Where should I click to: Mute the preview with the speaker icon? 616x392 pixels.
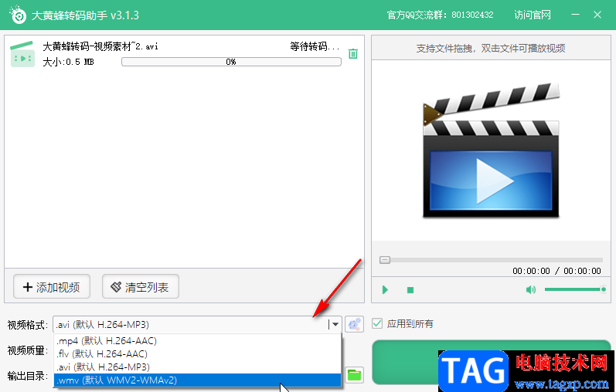pyautogui.click(x=530, y=289)
